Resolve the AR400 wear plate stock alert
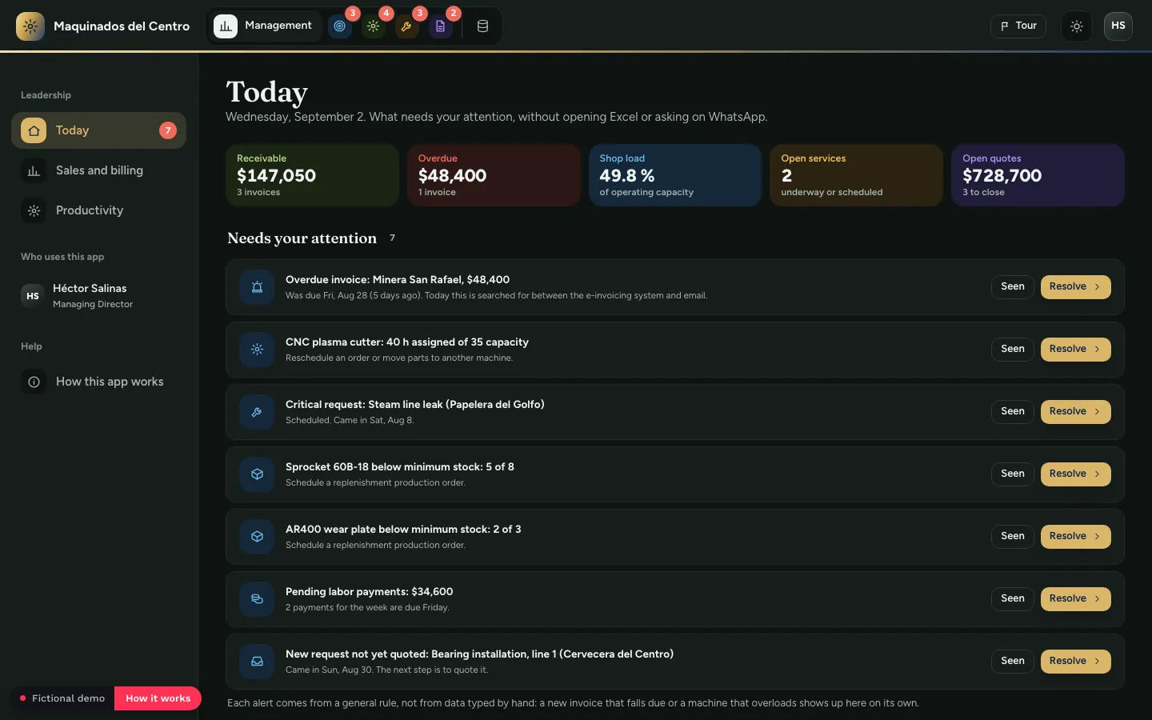 coord(1075,536)
